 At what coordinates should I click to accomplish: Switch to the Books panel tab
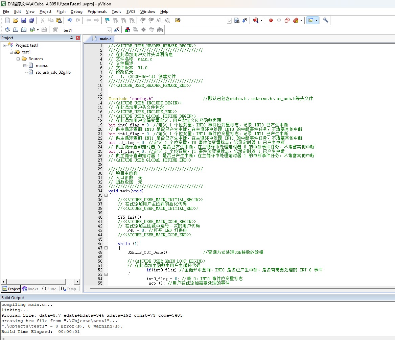pyautogui.click(x=30, y=289)
